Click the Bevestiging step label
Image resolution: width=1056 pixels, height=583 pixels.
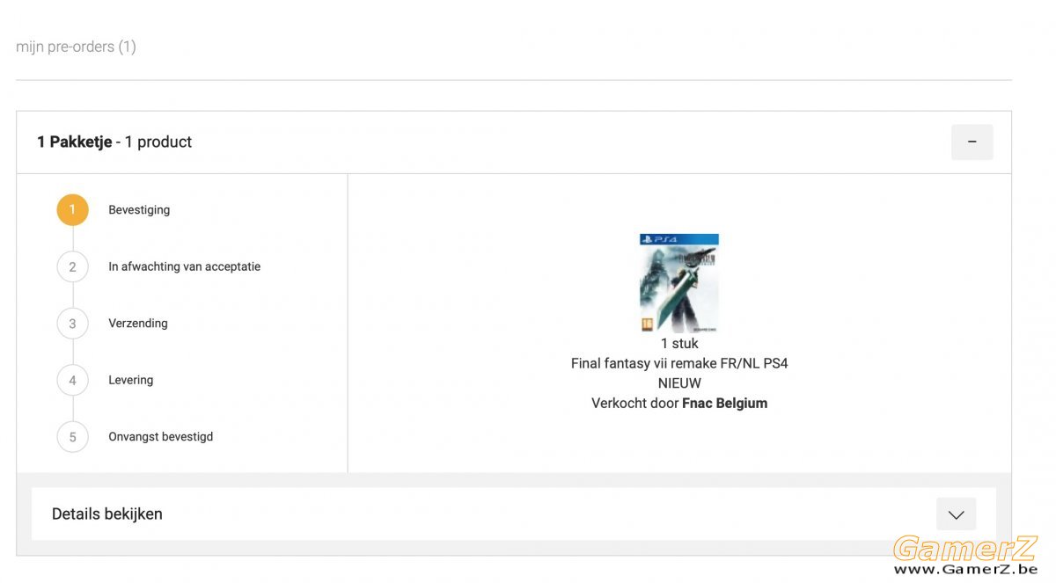(139, 210)
